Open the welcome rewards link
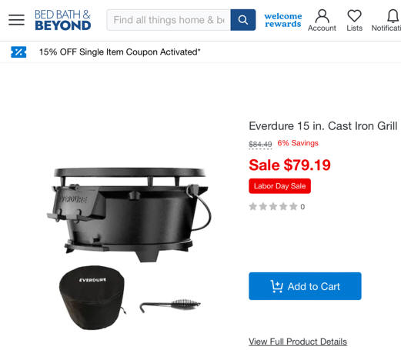 (x=283, y=20)
